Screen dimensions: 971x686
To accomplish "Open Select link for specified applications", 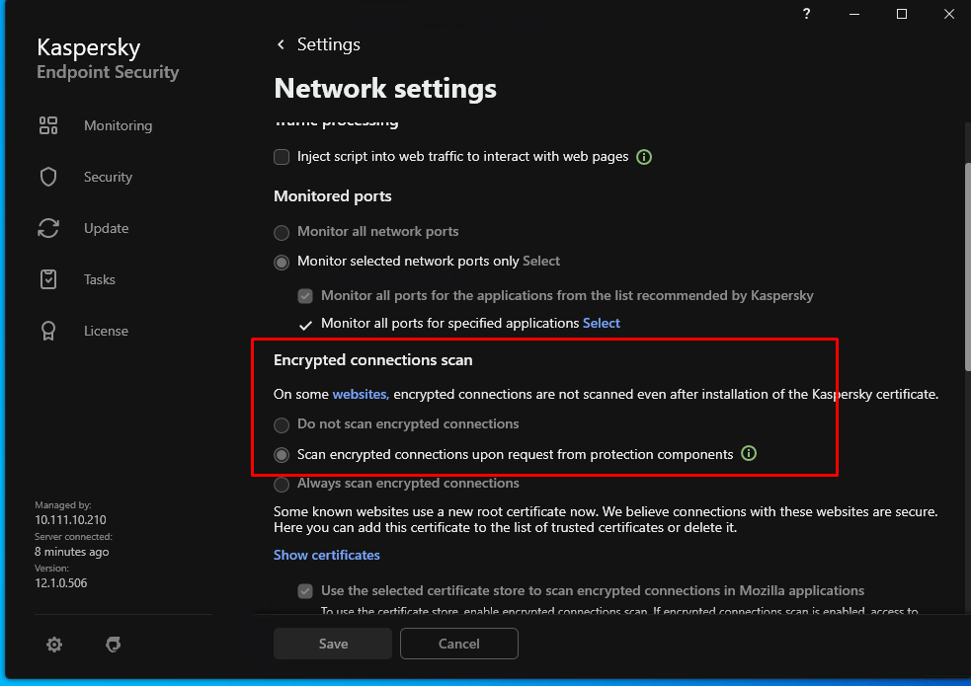I will 602,323.
